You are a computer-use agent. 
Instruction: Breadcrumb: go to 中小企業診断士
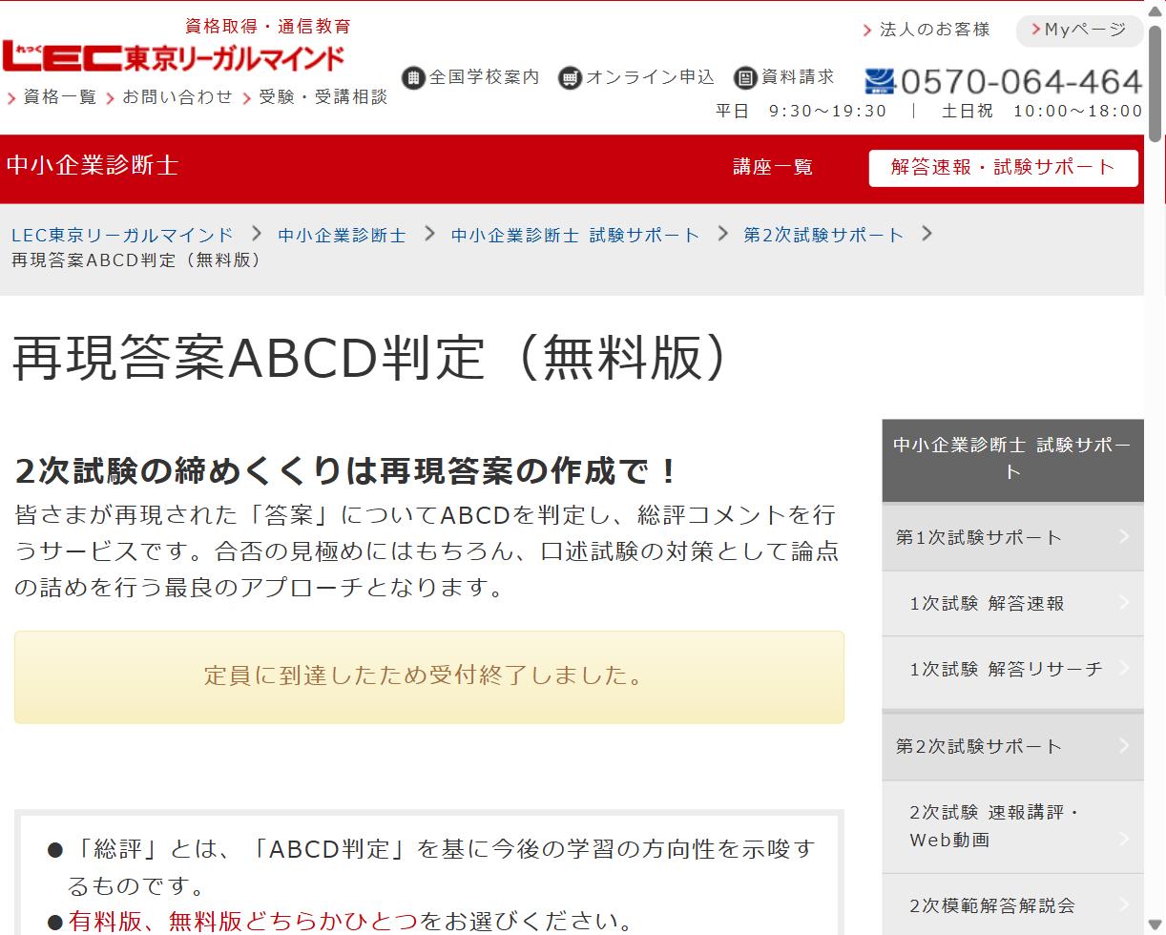342,235
